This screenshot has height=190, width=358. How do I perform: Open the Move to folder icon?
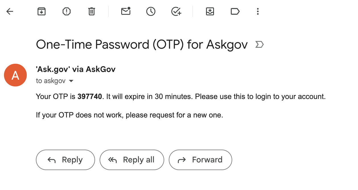click(x=210, y=11)
